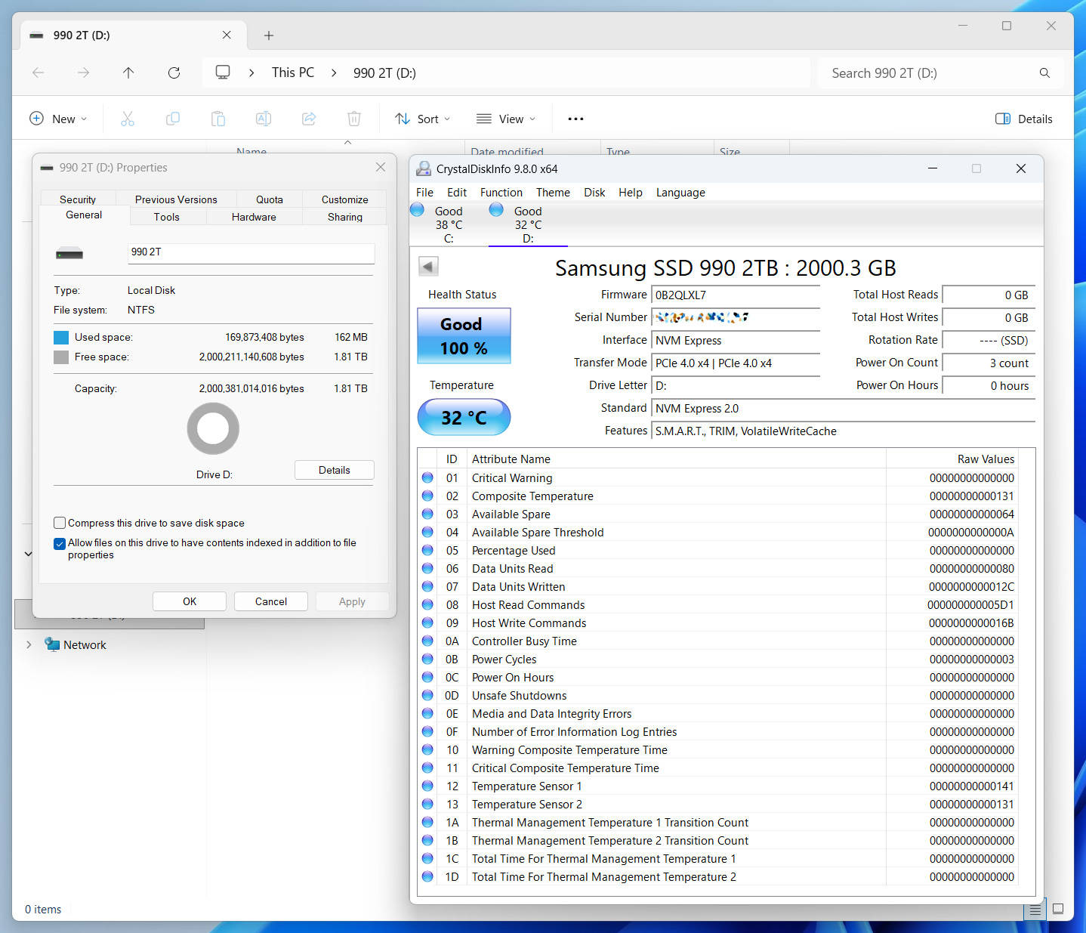This screenshot has width=1086, height=933.
Task: Click OK in the Properties dialog
Action: [190, 601]
